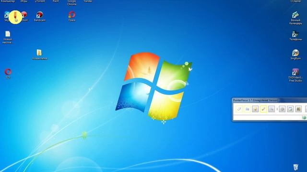Click the Google Chrome desktop label
This screenshot has width=307, height=172.
click(x=71, y=2)
